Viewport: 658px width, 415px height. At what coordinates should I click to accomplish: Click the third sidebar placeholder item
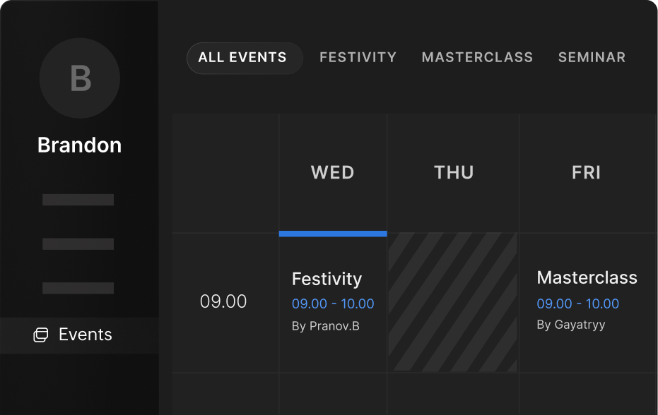click(78, 288)
